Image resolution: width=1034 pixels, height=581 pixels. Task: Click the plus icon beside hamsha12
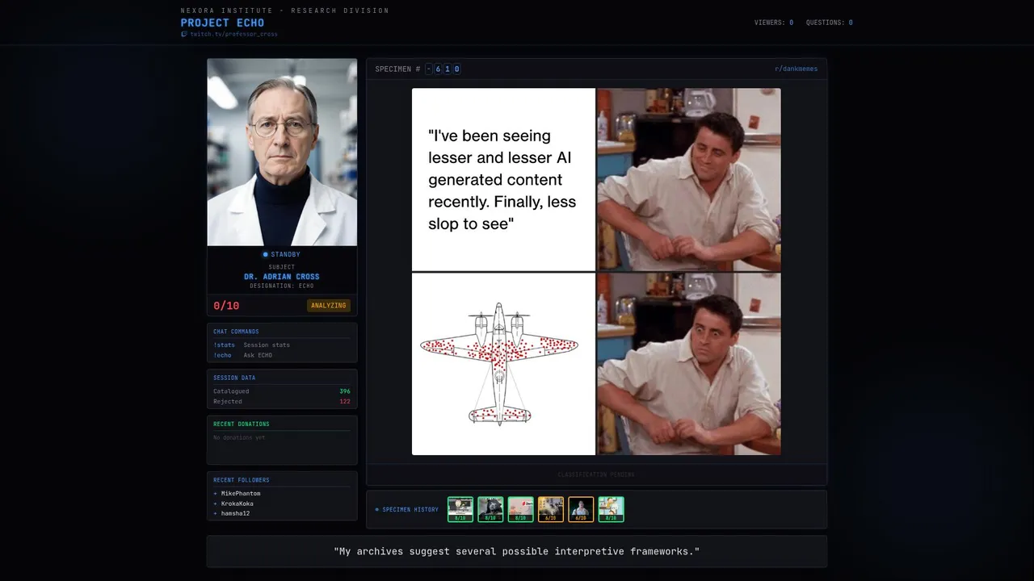215,513
